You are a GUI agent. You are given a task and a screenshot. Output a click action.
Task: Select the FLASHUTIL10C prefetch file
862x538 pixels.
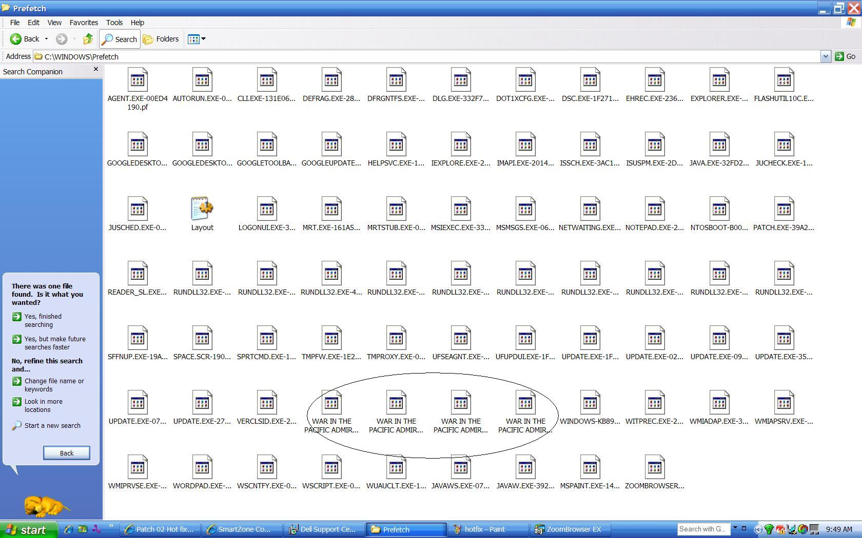click(784, 86)
